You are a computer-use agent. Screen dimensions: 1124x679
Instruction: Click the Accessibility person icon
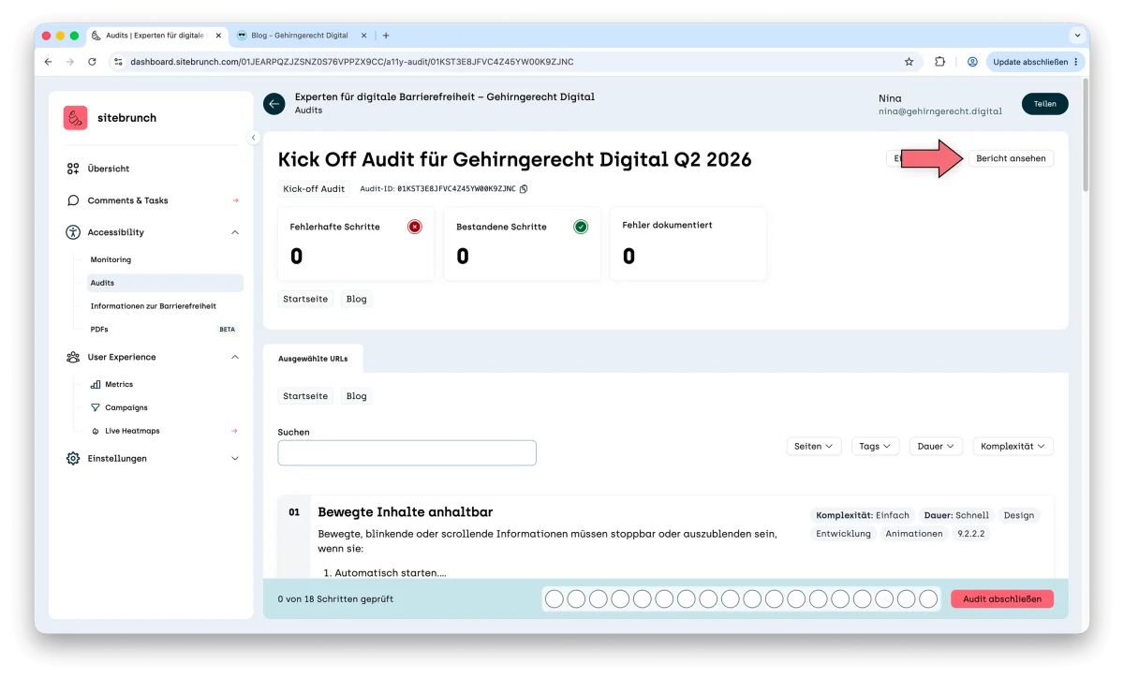tap(73, 232)
